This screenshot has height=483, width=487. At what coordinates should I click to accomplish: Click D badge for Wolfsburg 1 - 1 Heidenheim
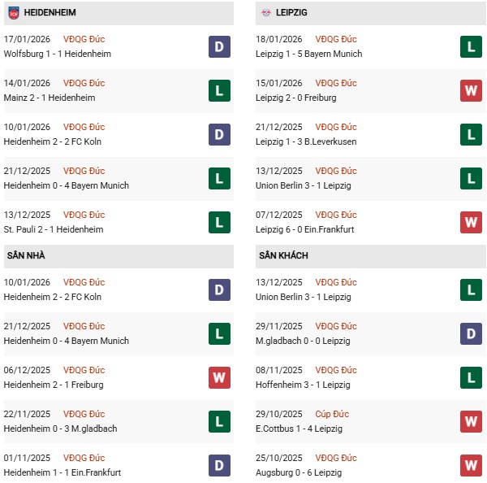pyautogui.click(x=218, y=47)
